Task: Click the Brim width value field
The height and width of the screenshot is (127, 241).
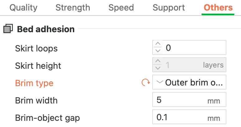Action: [x=189, y=99]
